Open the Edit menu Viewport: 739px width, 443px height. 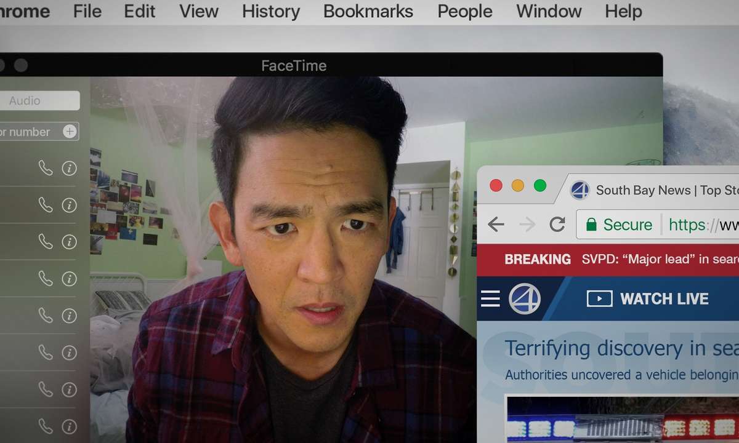pos(140,11)
